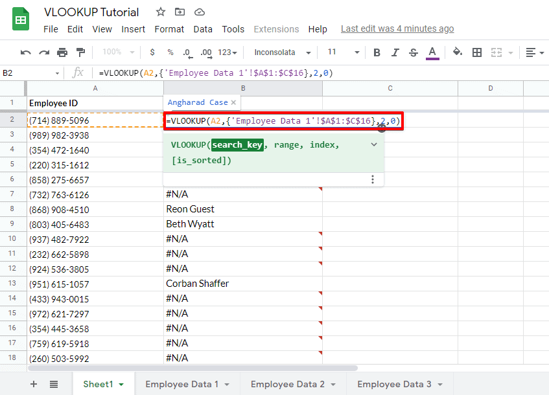Decrease decimal places using the toolbar icon
549x395 pixels.
point(187,52)
